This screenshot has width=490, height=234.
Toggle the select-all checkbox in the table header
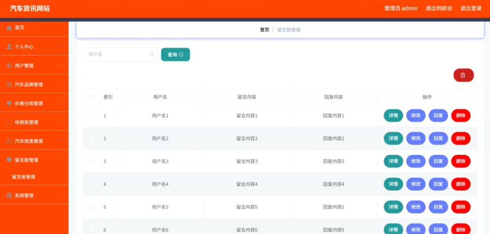pyautogui.click(x=92, y=97)
